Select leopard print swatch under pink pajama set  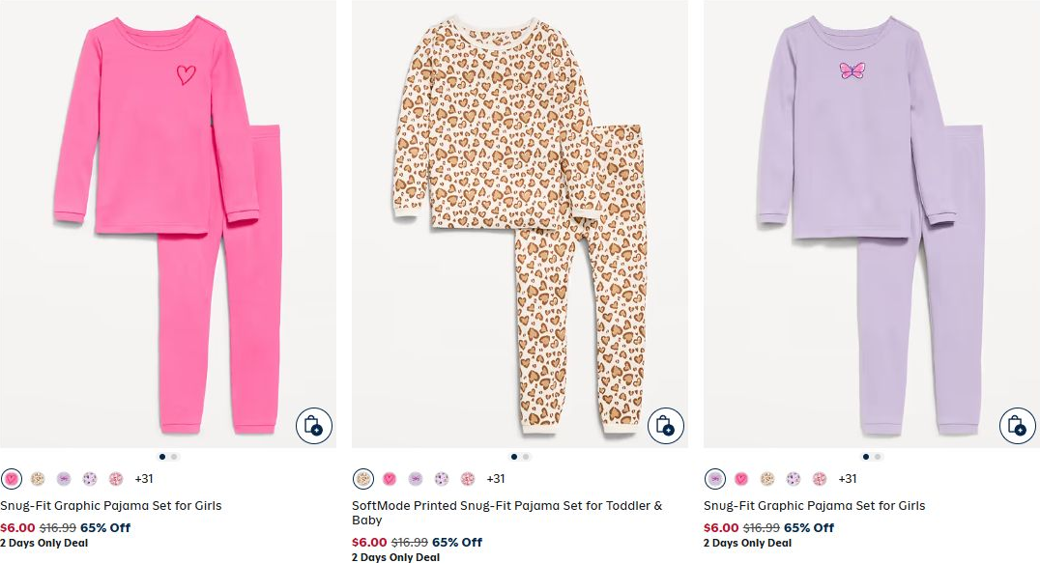click(38, 478)
